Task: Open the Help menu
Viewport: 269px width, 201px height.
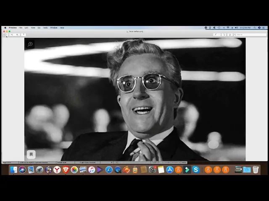Action: pyautogui.click(x=62, y=28)
